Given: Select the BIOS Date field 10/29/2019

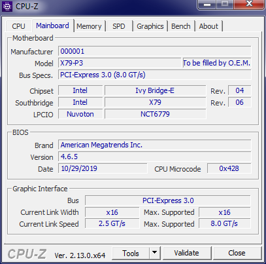Looking at the screenshot, I should point(103,168).
